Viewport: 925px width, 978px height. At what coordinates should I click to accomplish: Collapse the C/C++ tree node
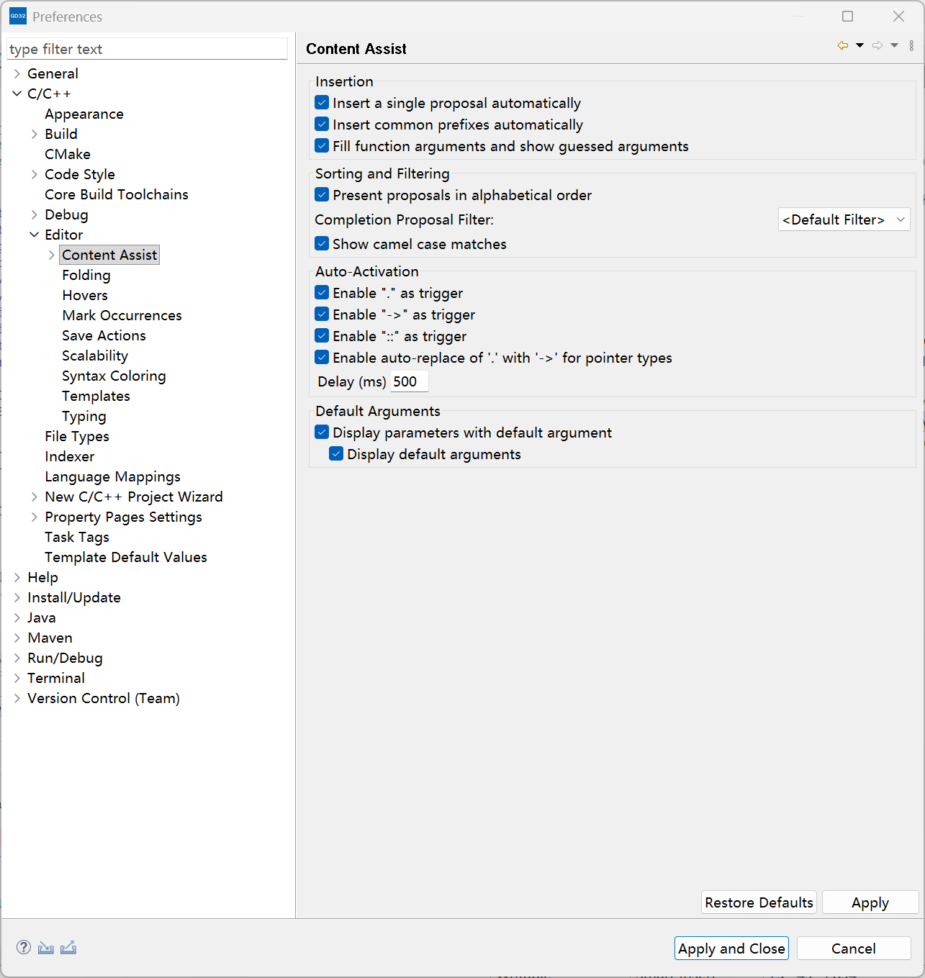point(17,94)
